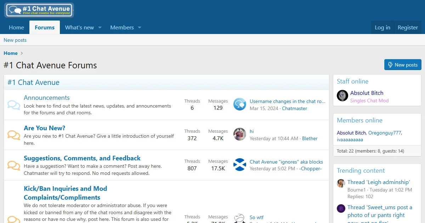Viewport: 425px width, 223px height.
Task: Click Absolut Bitch name under Staff online
Action: (x=367, y=93)
